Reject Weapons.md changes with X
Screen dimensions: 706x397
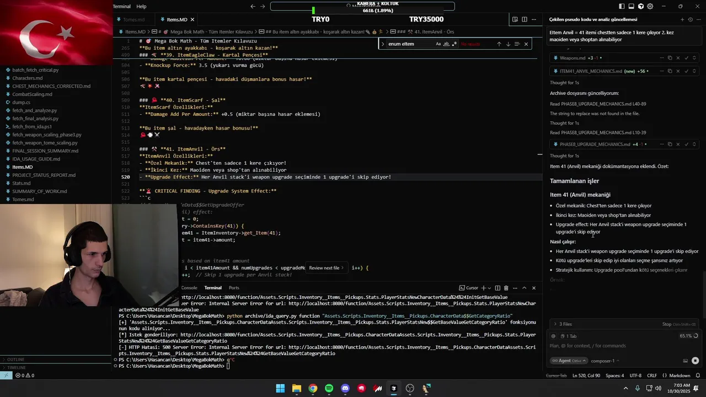point(678,58)
